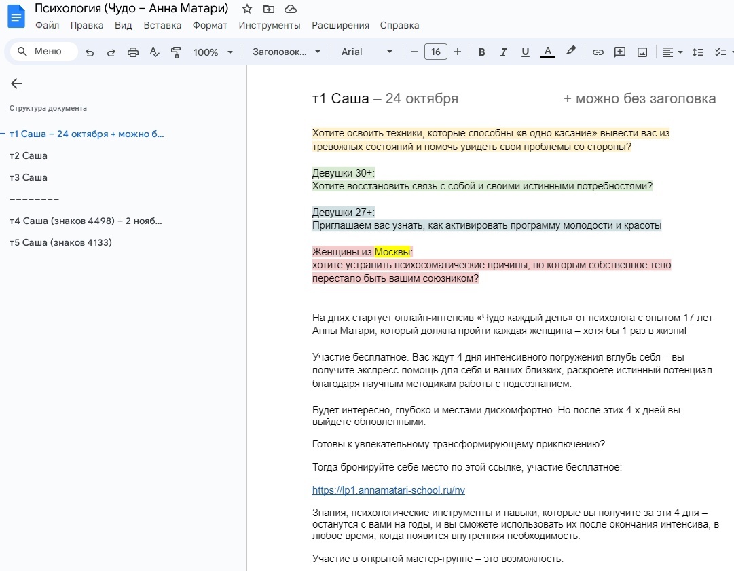Click the Insert image icon
Image resolution: width=734 pixels, height=571 pixels.
pos(642,52)
